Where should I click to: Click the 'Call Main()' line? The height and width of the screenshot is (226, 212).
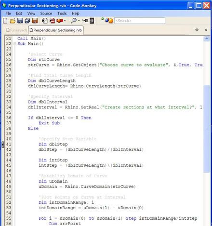(32, 39)
